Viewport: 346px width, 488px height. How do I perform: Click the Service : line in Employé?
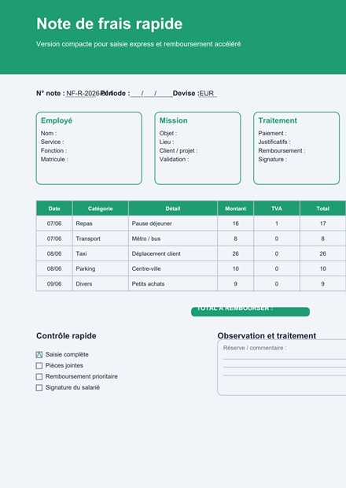pyautogui.click(x=52, y=142)
